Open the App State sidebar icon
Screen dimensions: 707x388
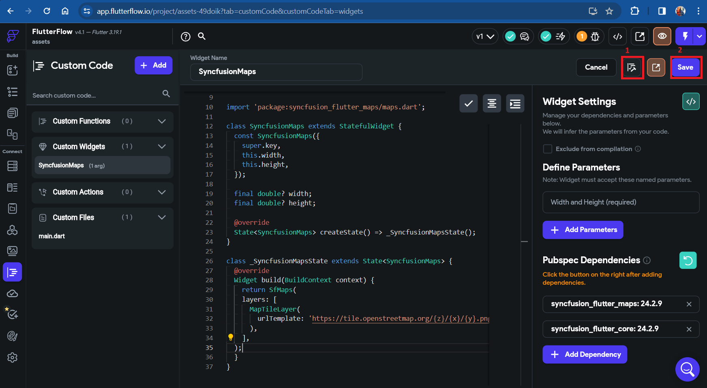click(13, 209)
